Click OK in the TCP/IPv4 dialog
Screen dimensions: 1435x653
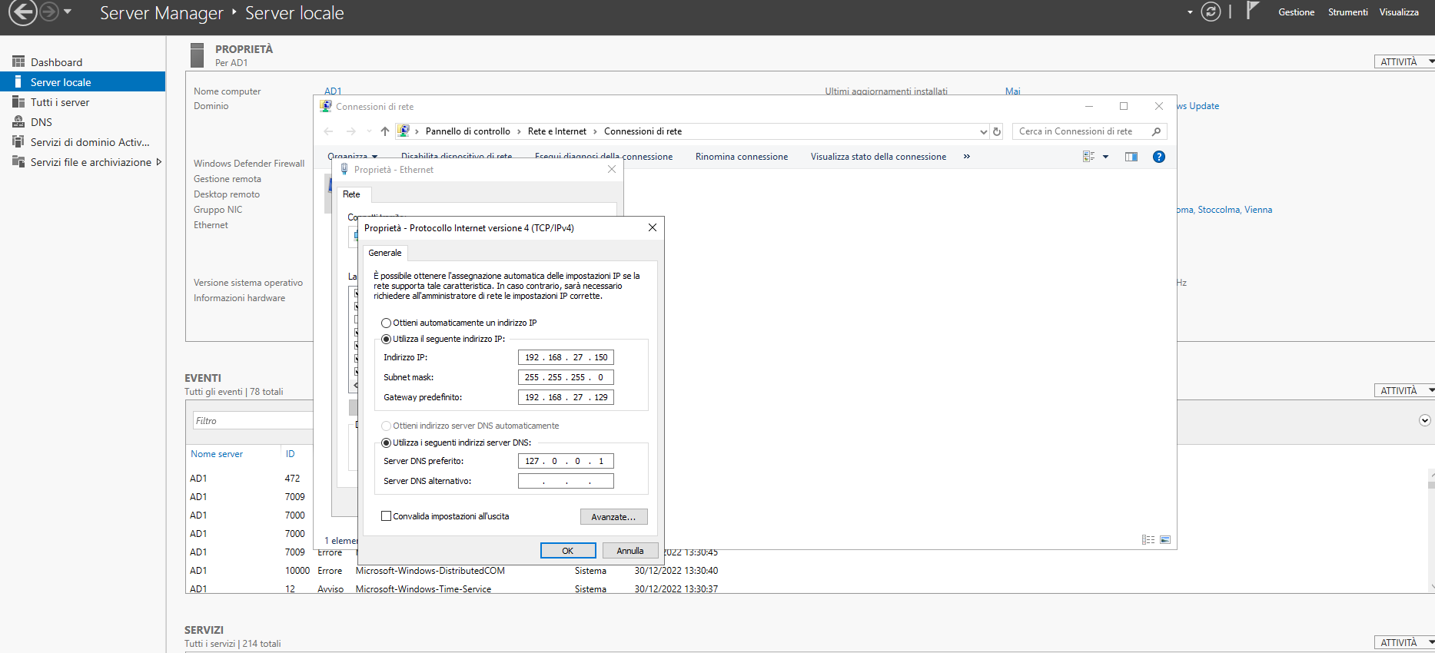click(x=568, y=551)
